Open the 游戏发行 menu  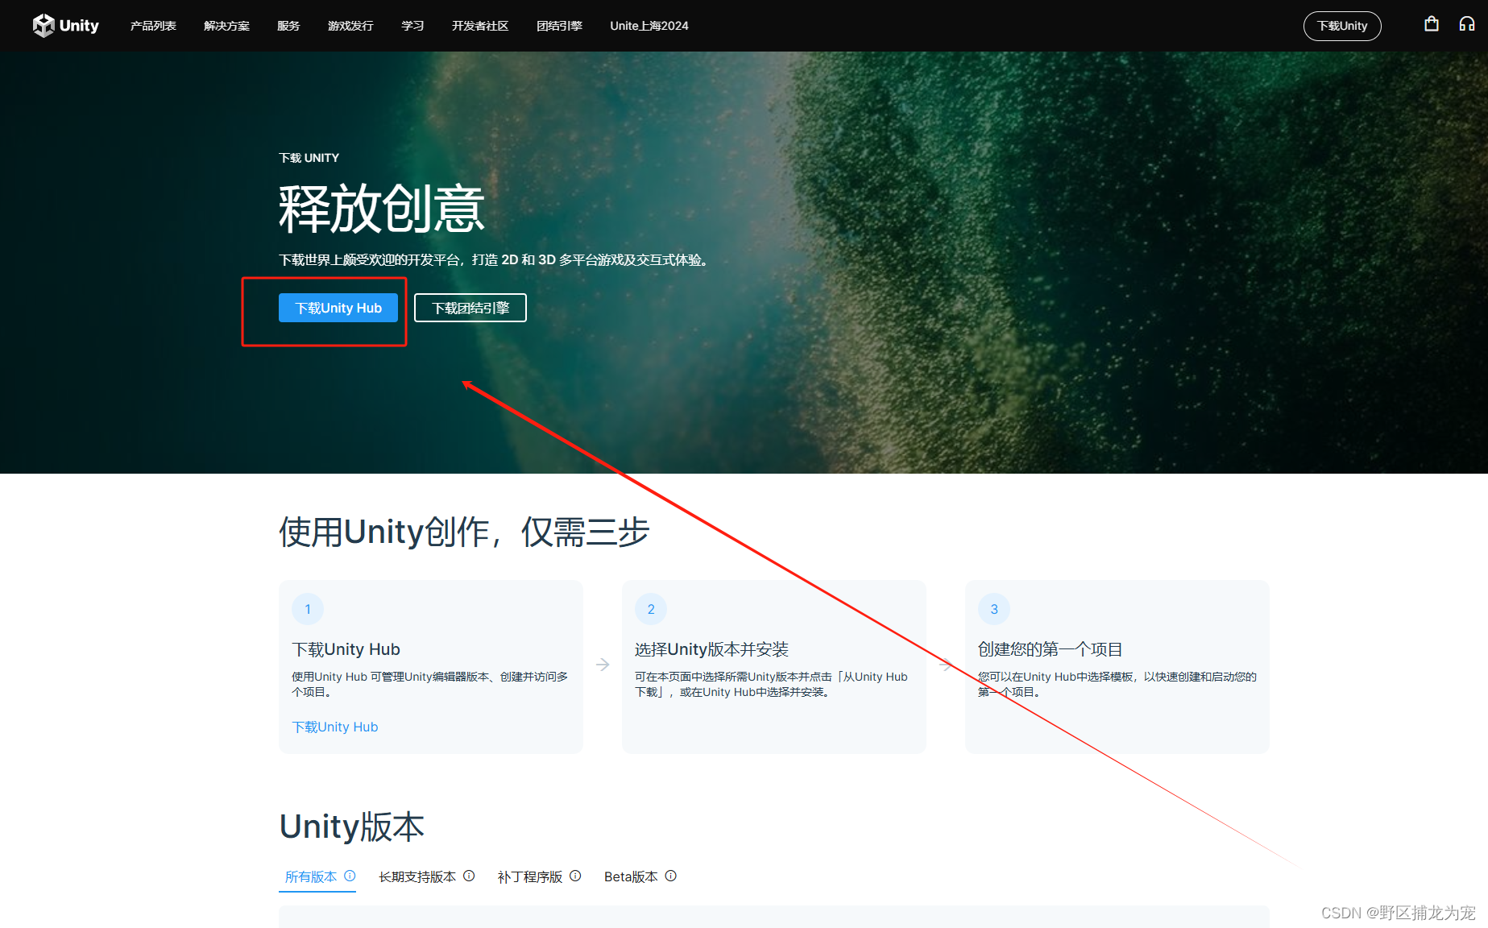click(350, 26)
